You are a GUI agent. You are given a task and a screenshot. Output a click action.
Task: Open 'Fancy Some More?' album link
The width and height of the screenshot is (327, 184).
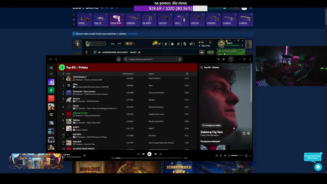point(156,93)
